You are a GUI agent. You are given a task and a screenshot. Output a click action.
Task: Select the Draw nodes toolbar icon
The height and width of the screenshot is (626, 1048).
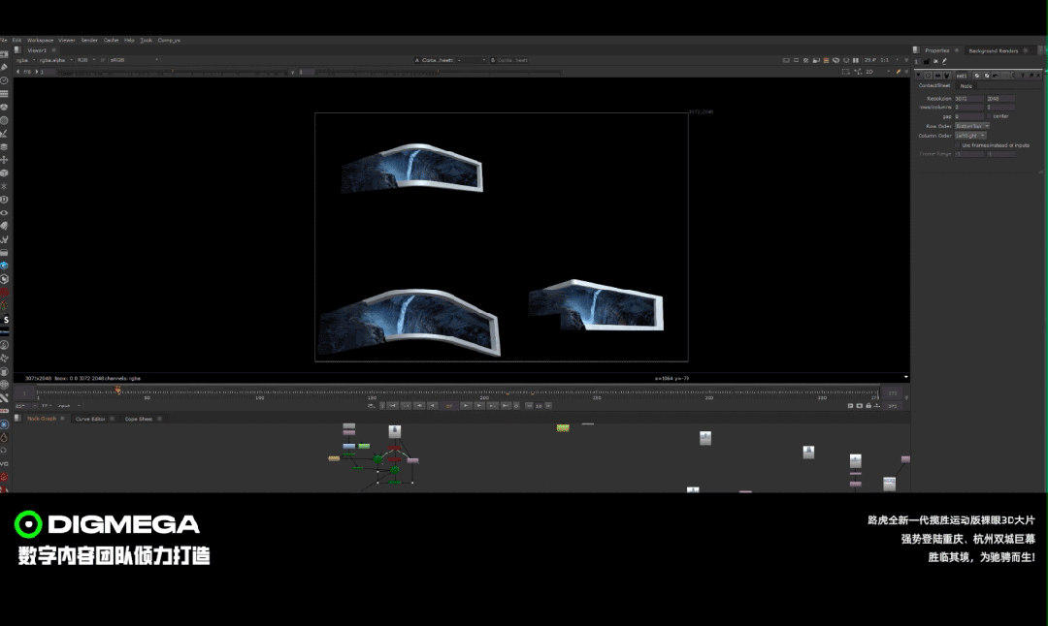[4, 67]
